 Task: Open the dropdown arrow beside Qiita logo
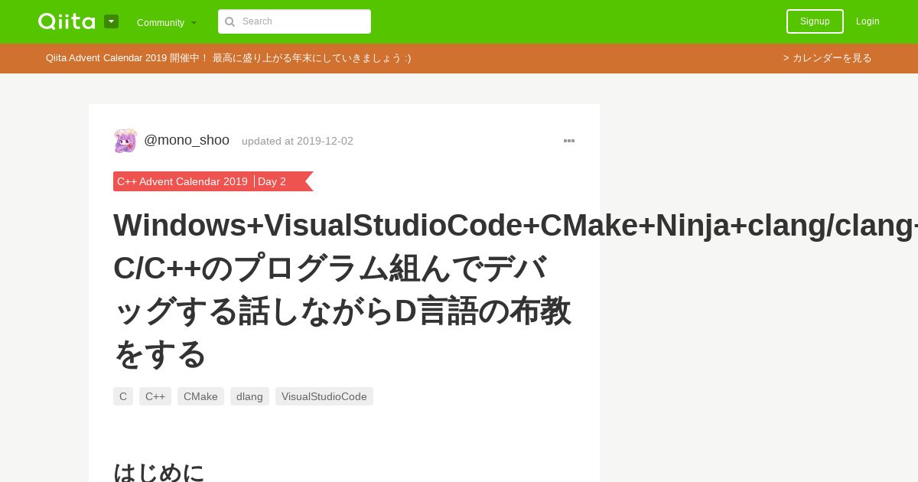(112, 21)
